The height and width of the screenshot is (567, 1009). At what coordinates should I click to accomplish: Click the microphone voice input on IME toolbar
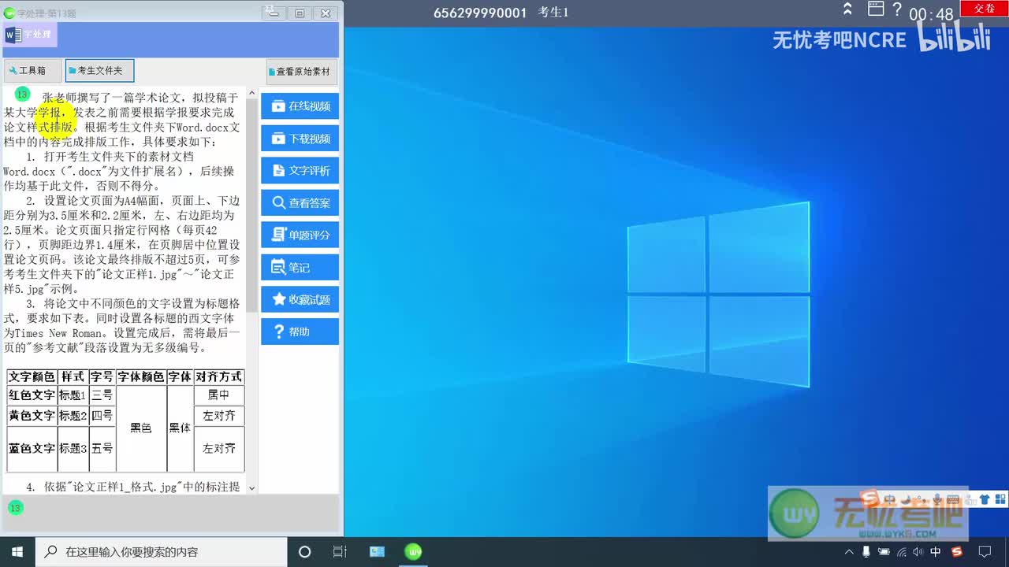tap(936, 499)
